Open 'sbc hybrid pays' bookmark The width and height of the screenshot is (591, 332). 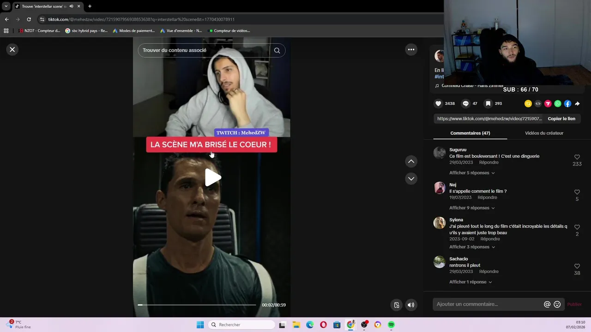(86, 31)
